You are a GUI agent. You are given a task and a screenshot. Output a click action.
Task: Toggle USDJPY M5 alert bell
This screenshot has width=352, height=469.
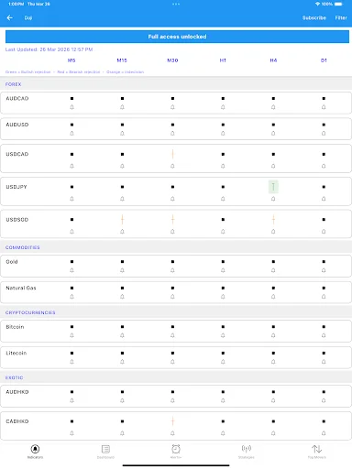pyautogui.click(x=71, y=199)
